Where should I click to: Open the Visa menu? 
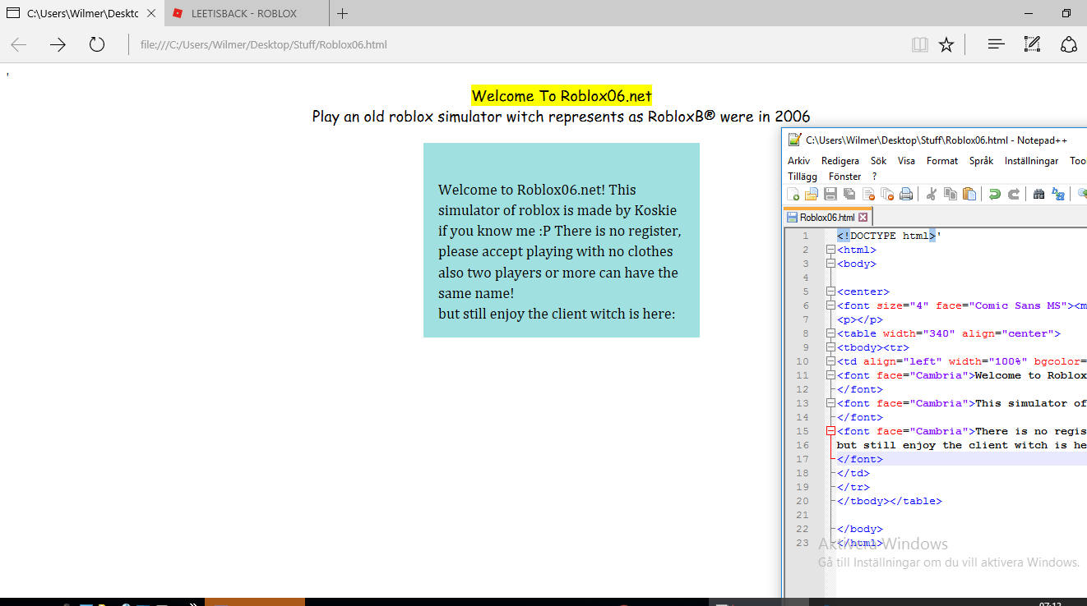(x=906, y=161)
